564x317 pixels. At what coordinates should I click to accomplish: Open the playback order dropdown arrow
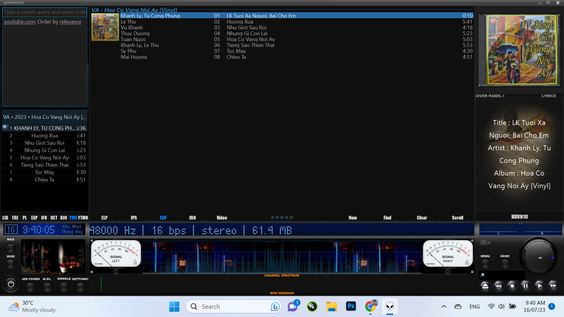point(489,242)
